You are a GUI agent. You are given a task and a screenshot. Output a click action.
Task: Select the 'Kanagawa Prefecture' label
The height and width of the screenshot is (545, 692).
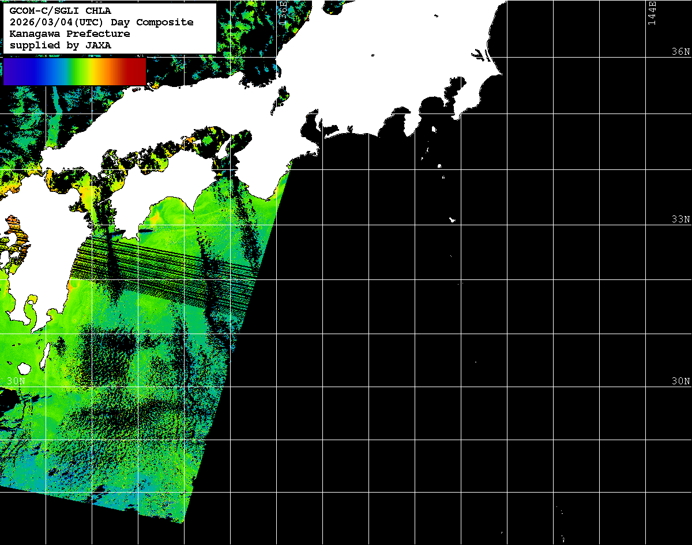click(69, 33)
